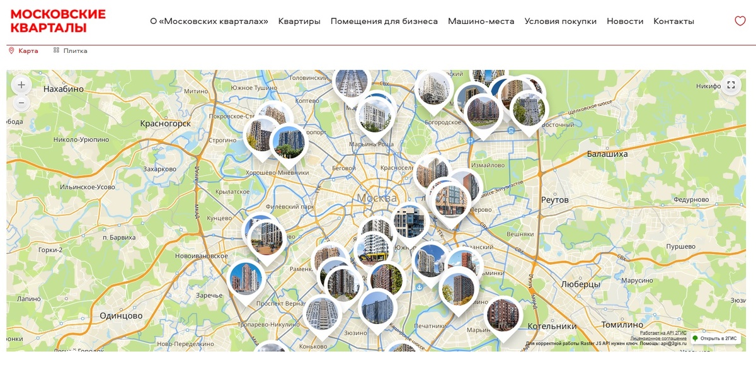Open the marker above Новоивановское

point(267,241)
